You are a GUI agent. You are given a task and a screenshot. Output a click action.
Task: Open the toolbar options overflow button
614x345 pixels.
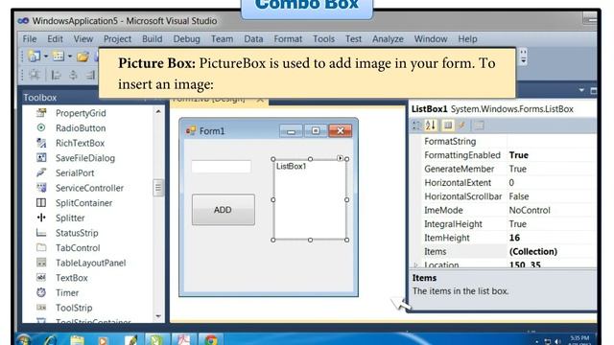[x=523, y=57]
